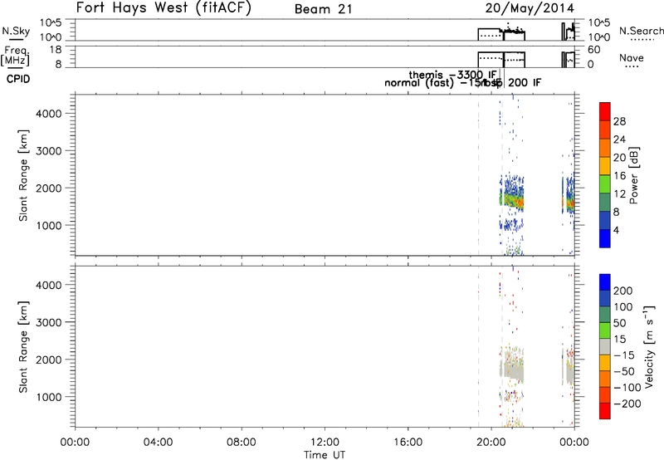Click the '4000' tick in power panel
The height and width of the screenshot is (460, 664).
49,114
